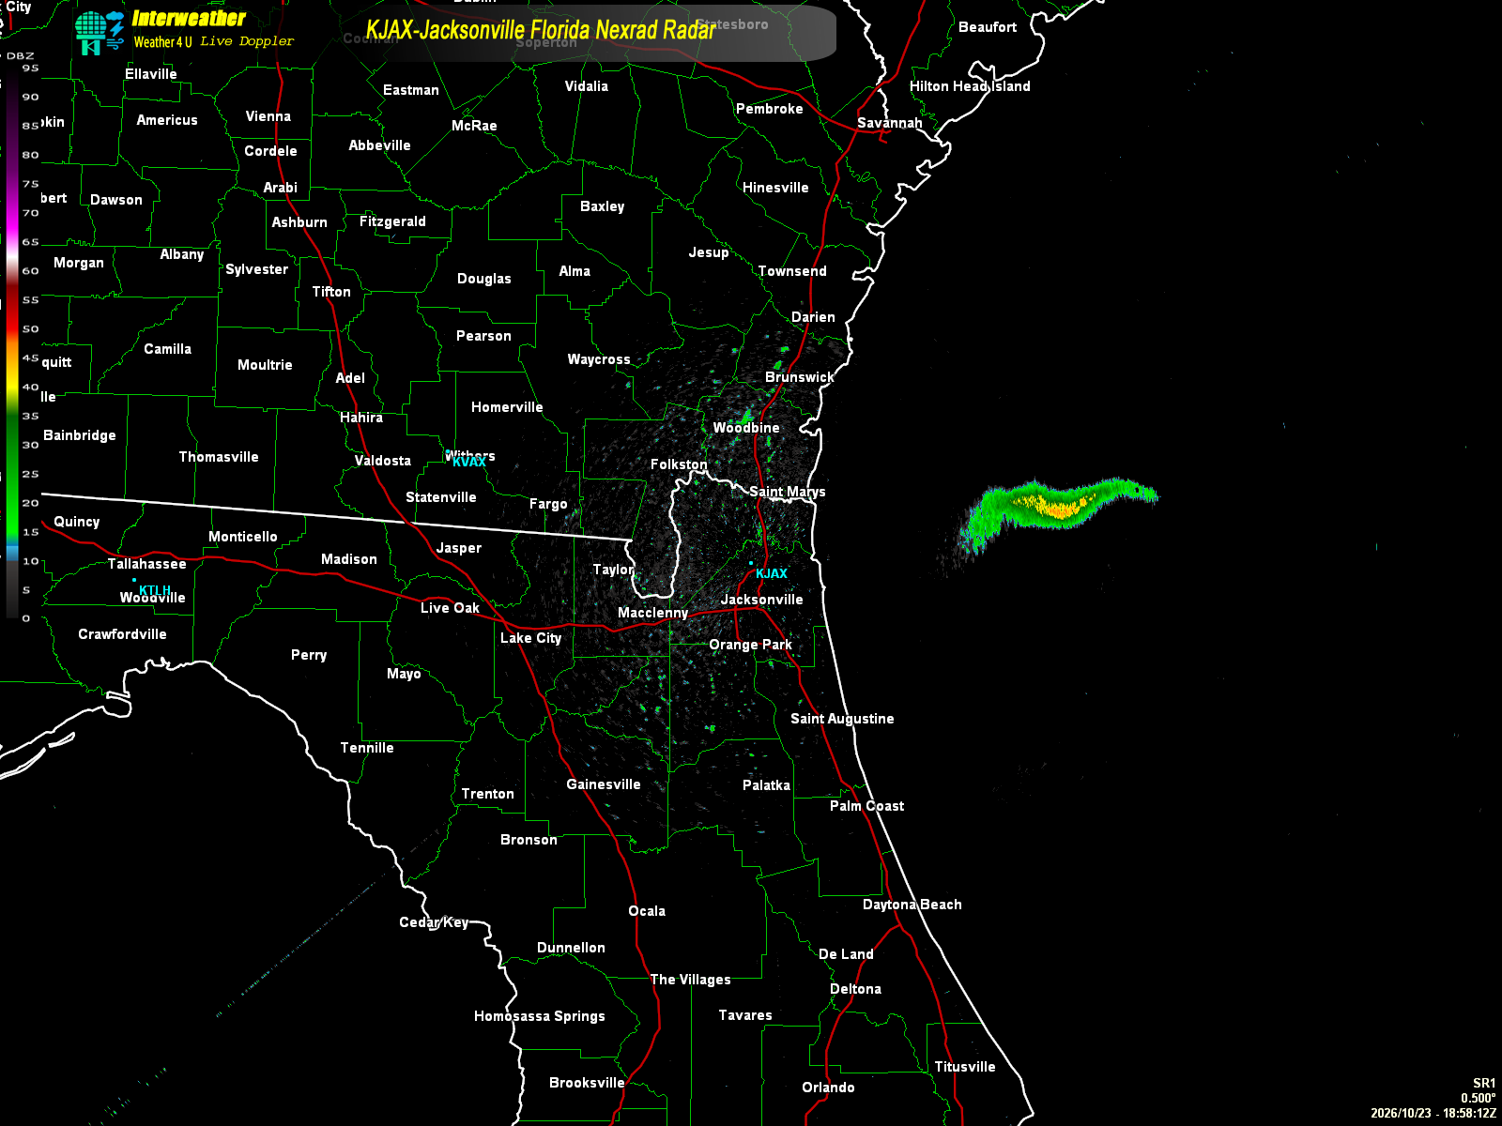Click the Thomasville city label
The height and width of the screenshot is (1126, 1502).
(219, 457)
